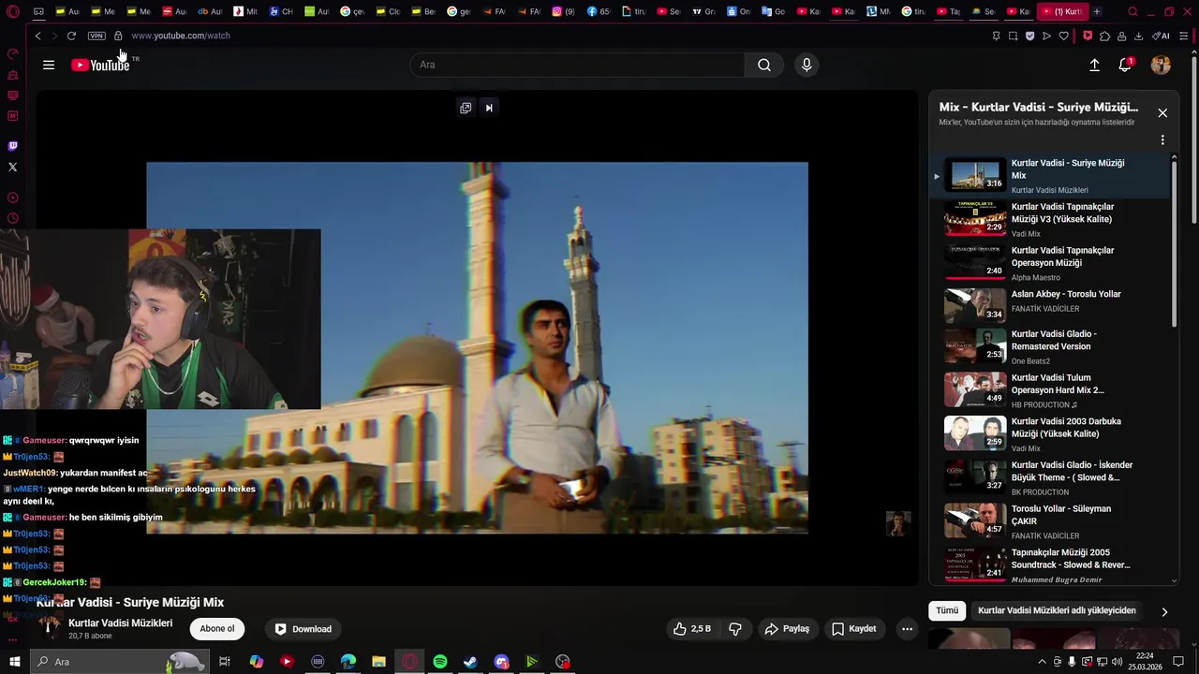Bookmark the page with the heart icon
This screenshot has height=674, width=1199.
[1063, 36]
